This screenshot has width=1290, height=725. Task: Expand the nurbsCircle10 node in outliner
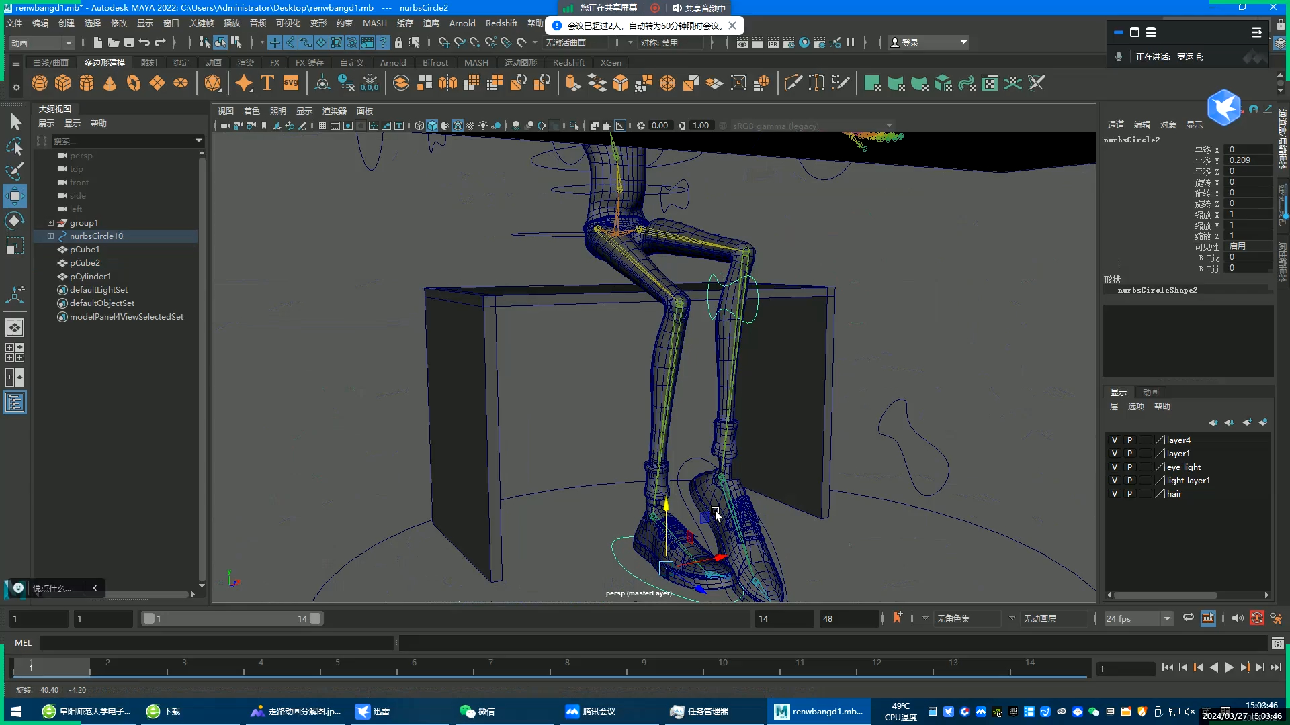click(50, 236)
